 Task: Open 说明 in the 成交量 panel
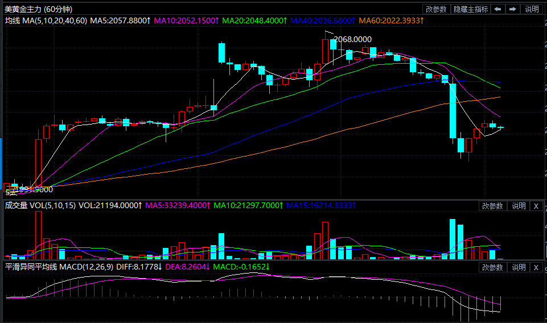tap(519, 206)
